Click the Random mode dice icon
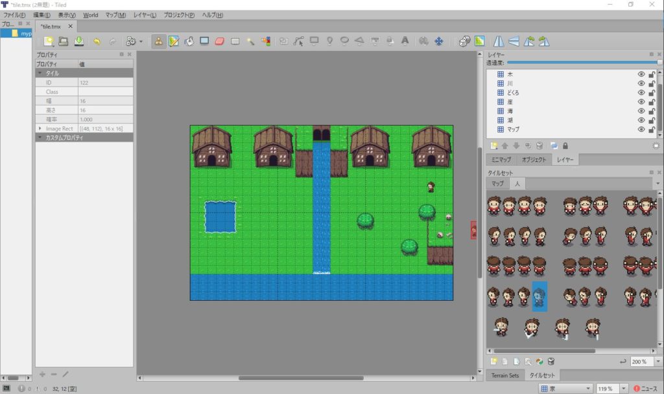 (x=464, y=41)
